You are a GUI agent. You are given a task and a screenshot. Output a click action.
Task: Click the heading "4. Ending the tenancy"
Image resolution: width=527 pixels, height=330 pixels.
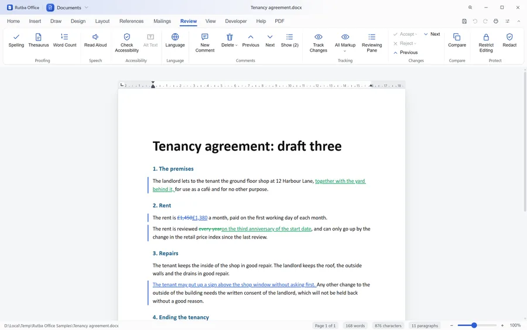181,317
